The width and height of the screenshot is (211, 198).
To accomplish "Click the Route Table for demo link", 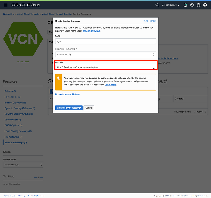I will click(168, 58).
